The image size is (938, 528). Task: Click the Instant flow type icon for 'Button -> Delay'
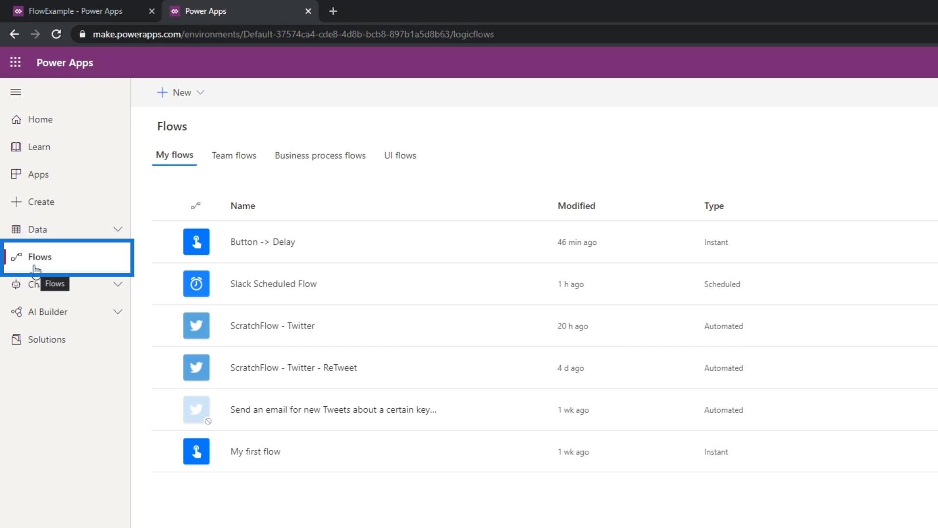click(x=196, y=242)
